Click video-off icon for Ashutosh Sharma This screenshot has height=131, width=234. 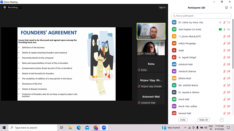(228, 71)
